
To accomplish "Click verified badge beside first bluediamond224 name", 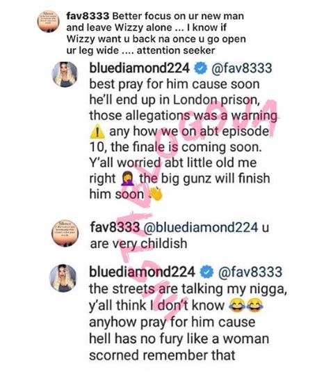I will coord(200,68).
